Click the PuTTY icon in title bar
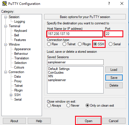129x125 pixels. [x=5, y=3]
